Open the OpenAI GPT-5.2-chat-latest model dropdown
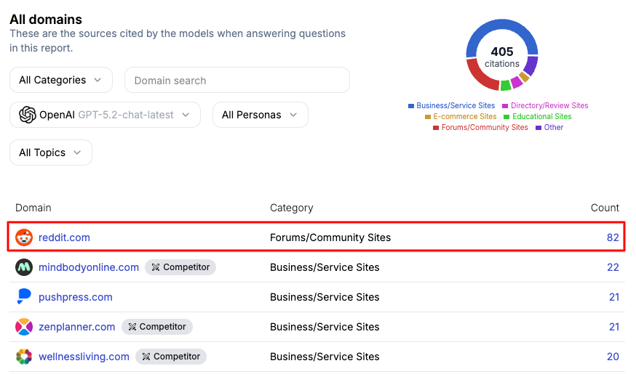This screenshot has width=636, height=374. (105, 115)
